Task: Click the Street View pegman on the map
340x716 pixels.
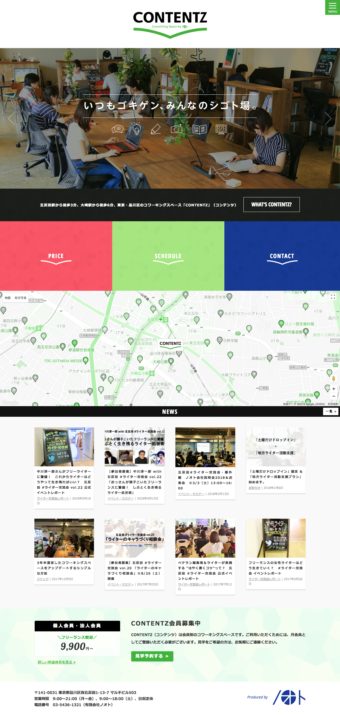Action: click(334, 379)
